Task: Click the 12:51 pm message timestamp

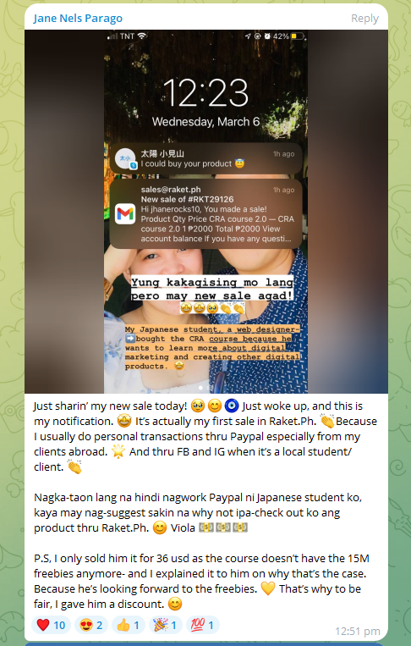Action: point(358,631)
